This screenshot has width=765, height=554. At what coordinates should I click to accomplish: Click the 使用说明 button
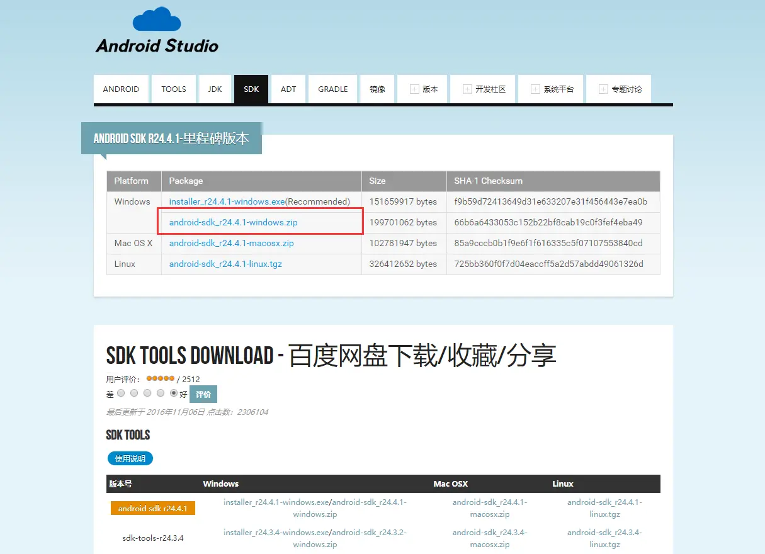(x=130, y=458)
